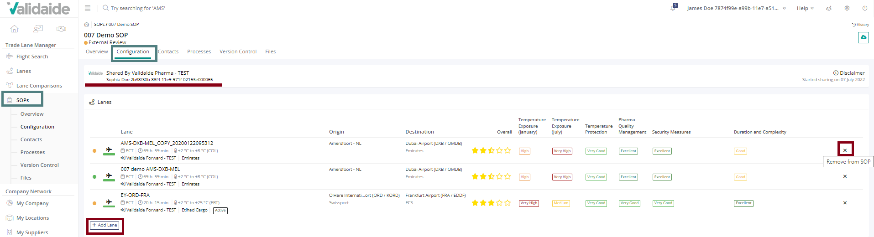Image resolution: width=874 pixels, height=237 pixels.
Task: Open Flight Search in sidebar
Action: point(32,57)
